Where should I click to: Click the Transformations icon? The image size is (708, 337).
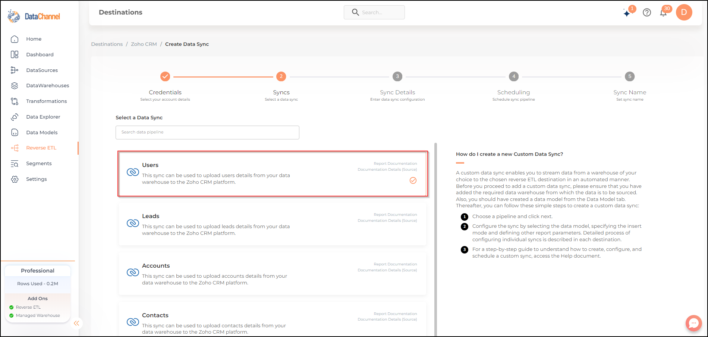[15, 101]
